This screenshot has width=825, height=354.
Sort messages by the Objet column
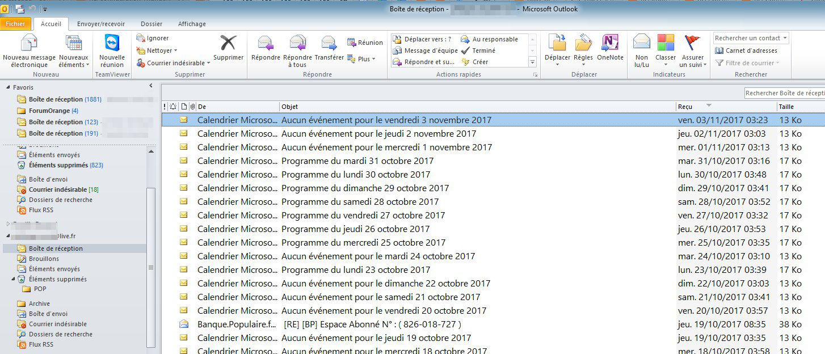[477, 107]
